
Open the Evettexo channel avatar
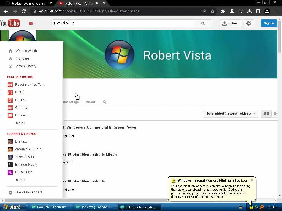coord(10,141)
